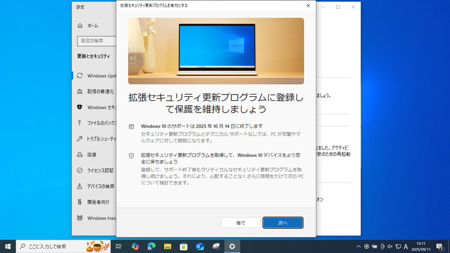Click the calendar icon beside Windows 10 のサポート
Image resolution: width=450 pixels, height=253 pixels.
tap(131, 126)
